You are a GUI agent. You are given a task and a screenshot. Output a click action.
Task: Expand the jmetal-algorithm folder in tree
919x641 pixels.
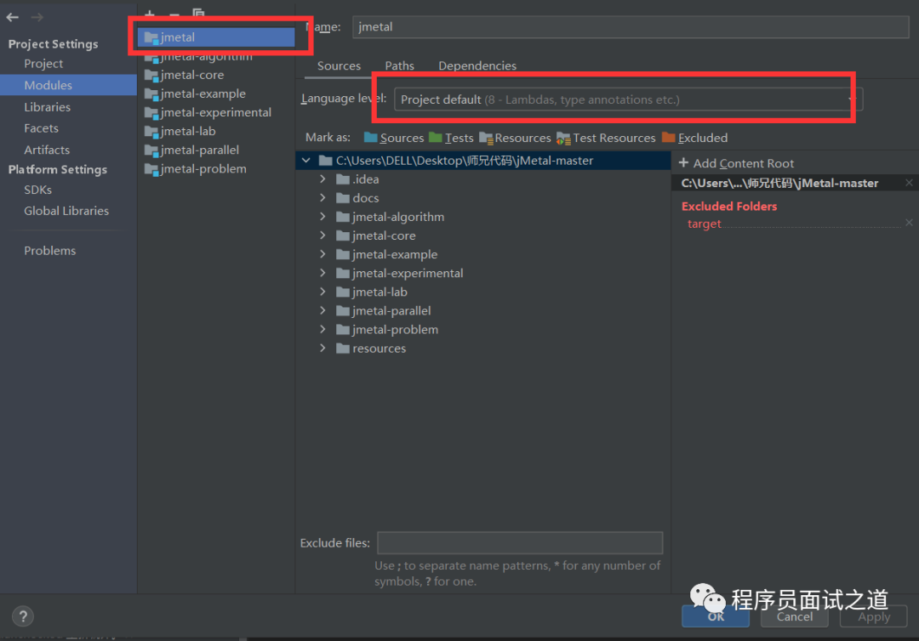tap(323, 217)
